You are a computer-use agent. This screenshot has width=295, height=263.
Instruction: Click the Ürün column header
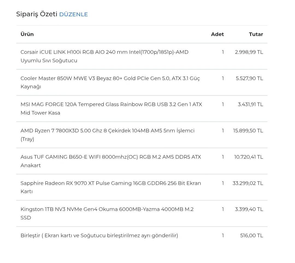click(27, 34)
